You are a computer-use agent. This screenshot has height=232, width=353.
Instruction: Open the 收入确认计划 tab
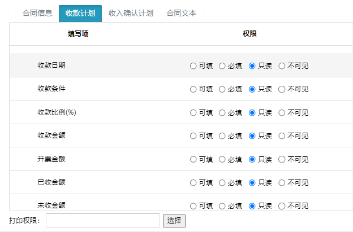click(131, 13)
